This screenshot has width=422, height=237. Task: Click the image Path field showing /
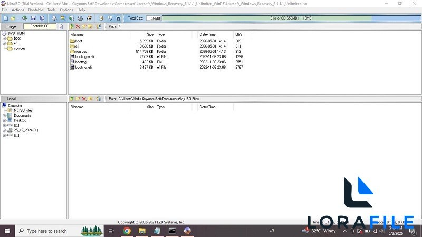269,26
